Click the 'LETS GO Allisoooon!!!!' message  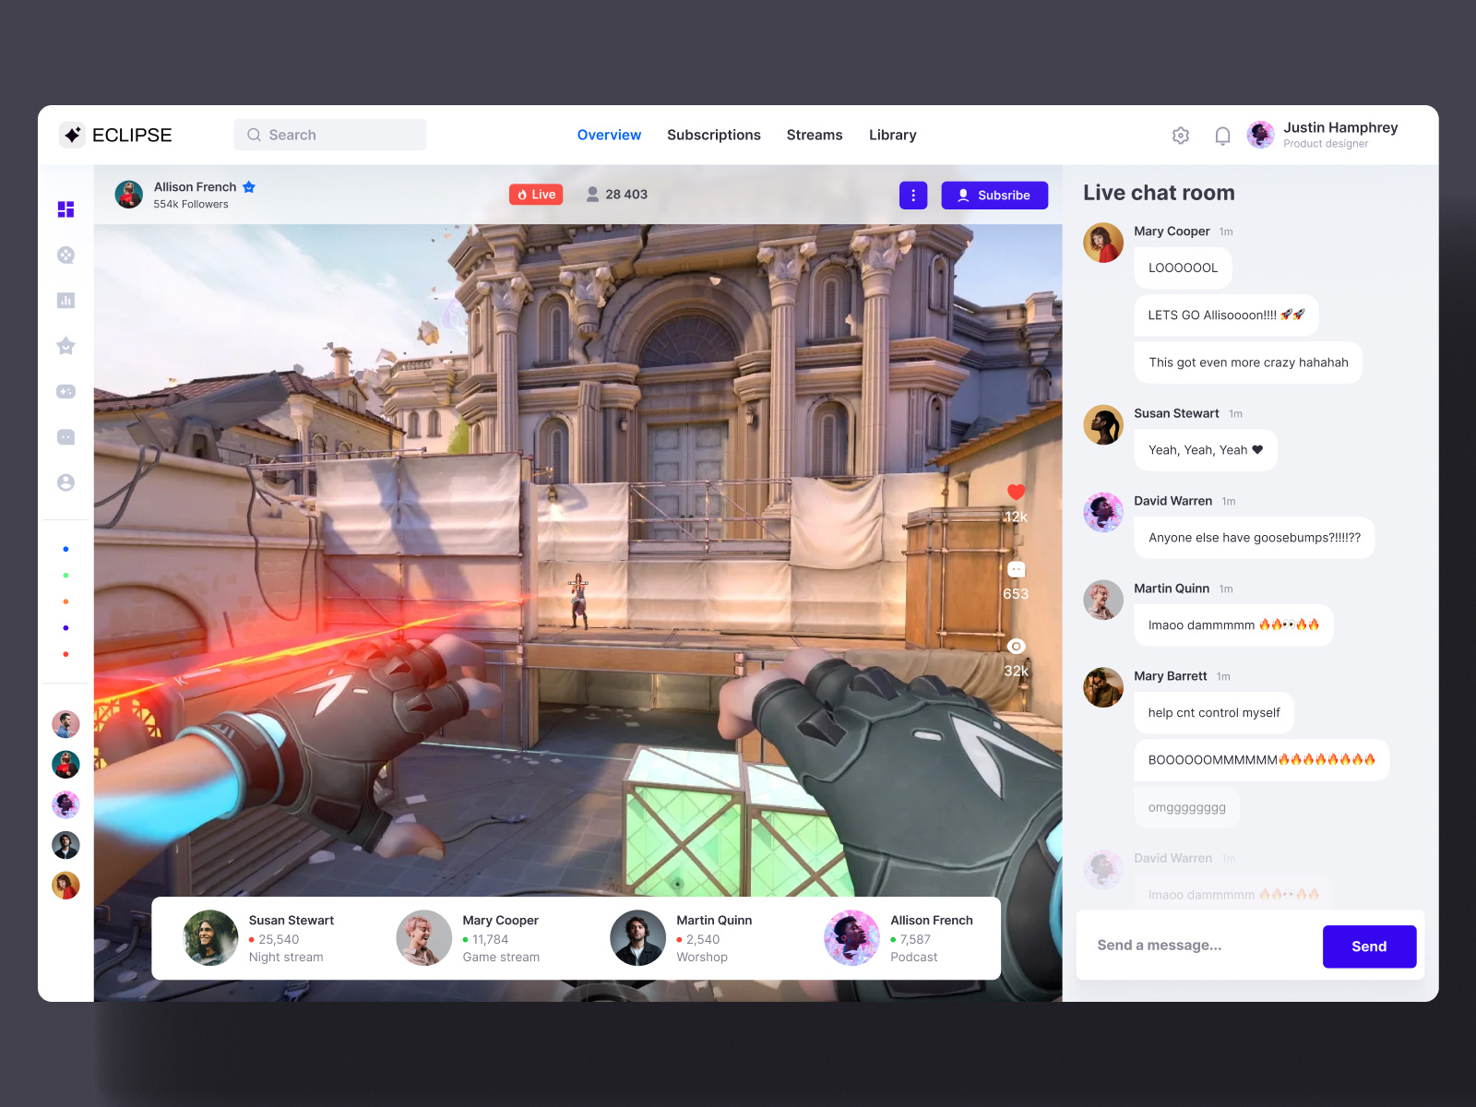tap(1226, 315)
